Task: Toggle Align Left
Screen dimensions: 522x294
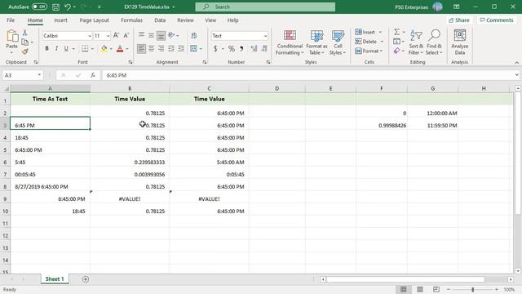Action: point(141,49)
